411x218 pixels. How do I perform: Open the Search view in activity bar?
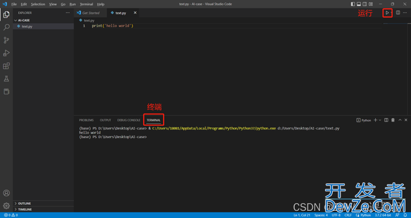pos(6,28)
